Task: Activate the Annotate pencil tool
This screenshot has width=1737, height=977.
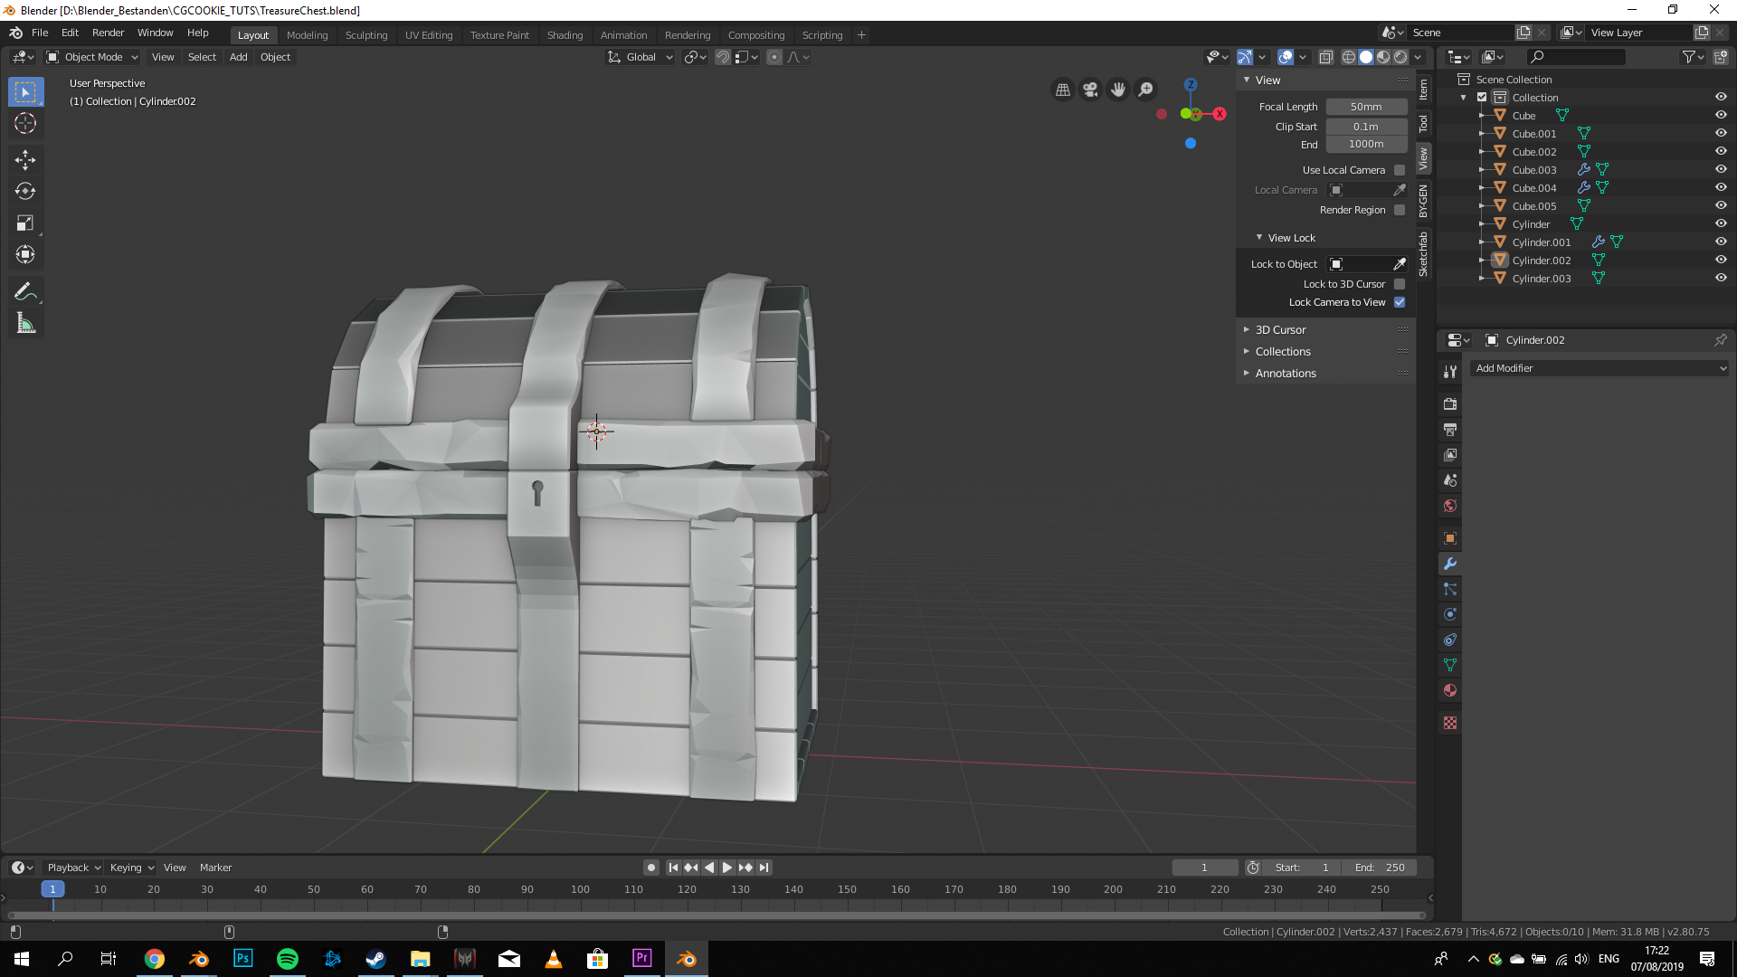Action: pos(25,291)
